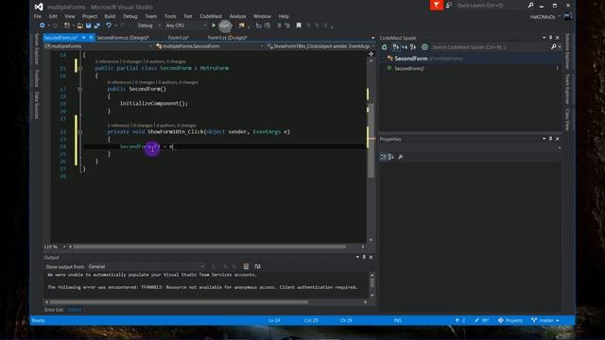Click the red notifications filter flag icon
The height and width of the screenshot is (340, 605).
[437, 5]
